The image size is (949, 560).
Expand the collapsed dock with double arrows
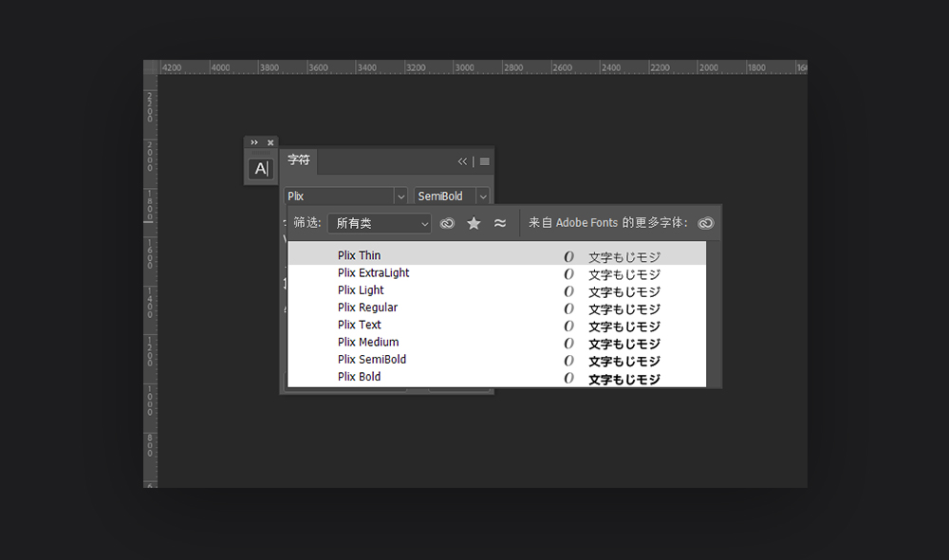(254, 142)
